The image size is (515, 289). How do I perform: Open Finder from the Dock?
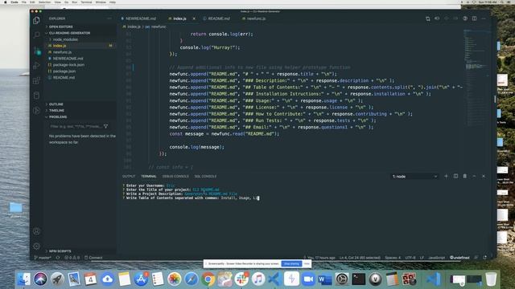click(23, 279)
